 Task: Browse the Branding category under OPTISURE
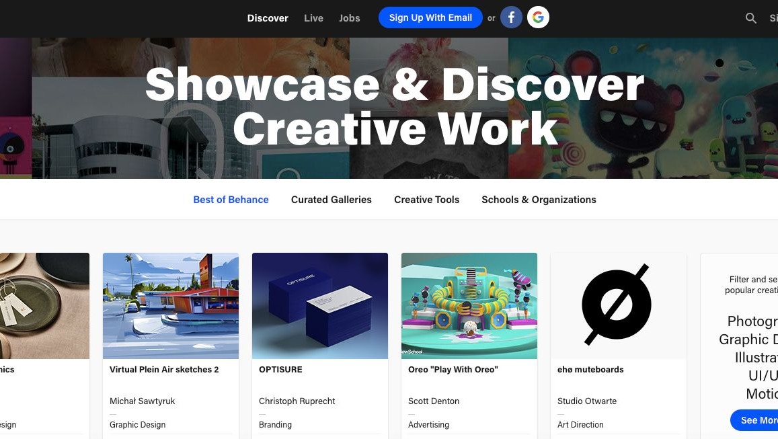[x=276, y=425]
